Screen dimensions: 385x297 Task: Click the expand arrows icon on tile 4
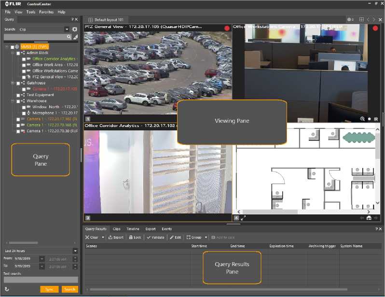coord(243,218)
